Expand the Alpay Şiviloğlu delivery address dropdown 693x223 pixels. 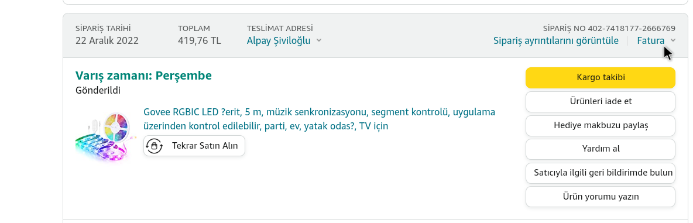tap(284, 40)
